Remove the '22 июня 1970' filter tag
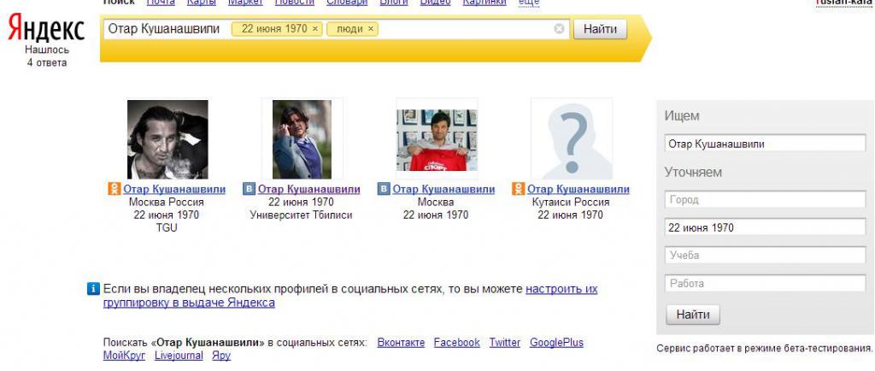This screenshot has width=875, height=371. pyautogui.click(x=315, y=29)
